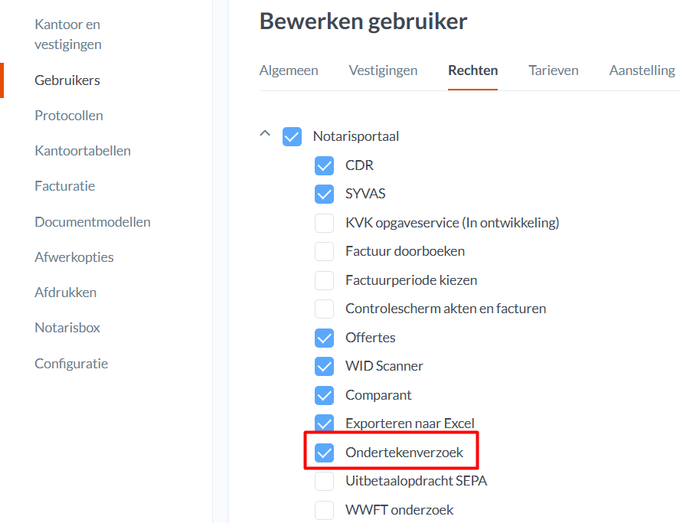Screen dimensions: 680x523
Task: Uncheck the Offertes checkbox
Action: (x=325, y=338)
